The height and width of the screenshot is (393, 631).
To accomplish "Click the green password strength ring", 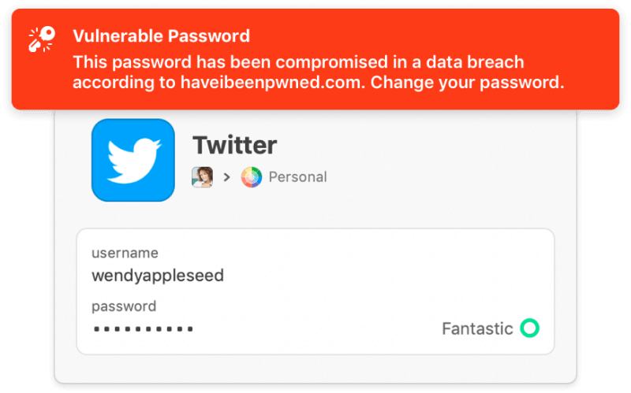I will coord(530,328).
